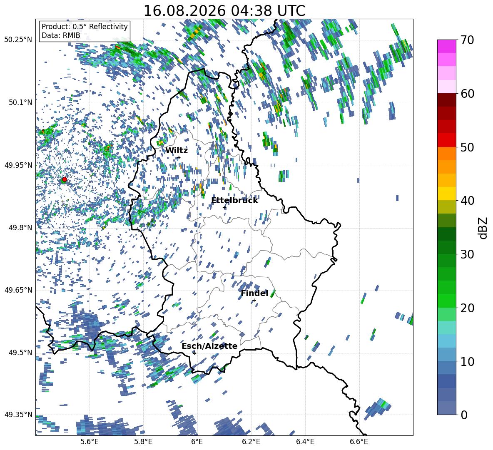Click the dBZ colorbar axis label
493x450 pixels.
click(x=483, y=228)
